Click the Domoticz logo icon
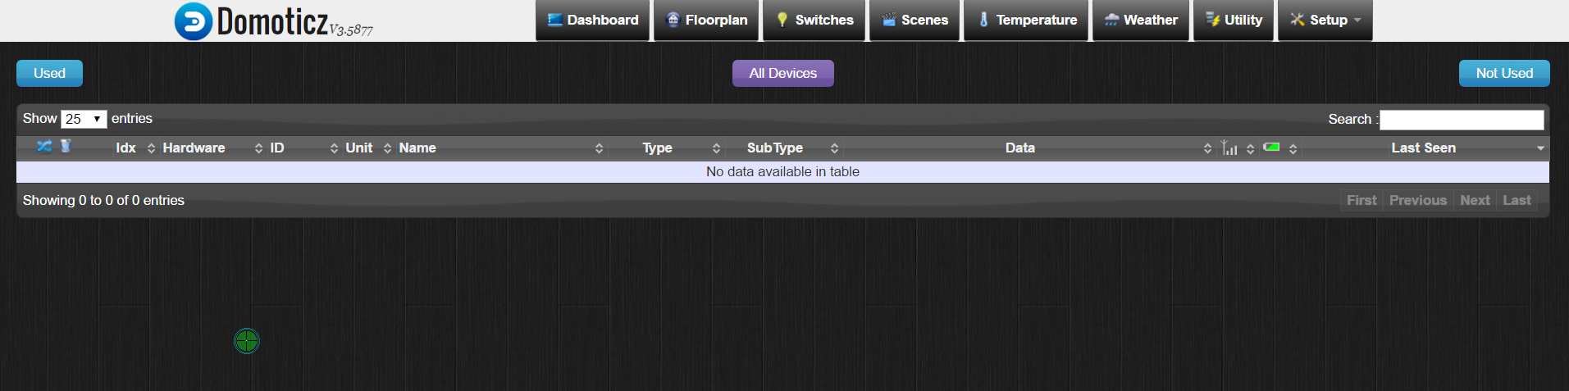Image resolution: width=1569 pixels, height=391 pixels. (x=194, y=21)
